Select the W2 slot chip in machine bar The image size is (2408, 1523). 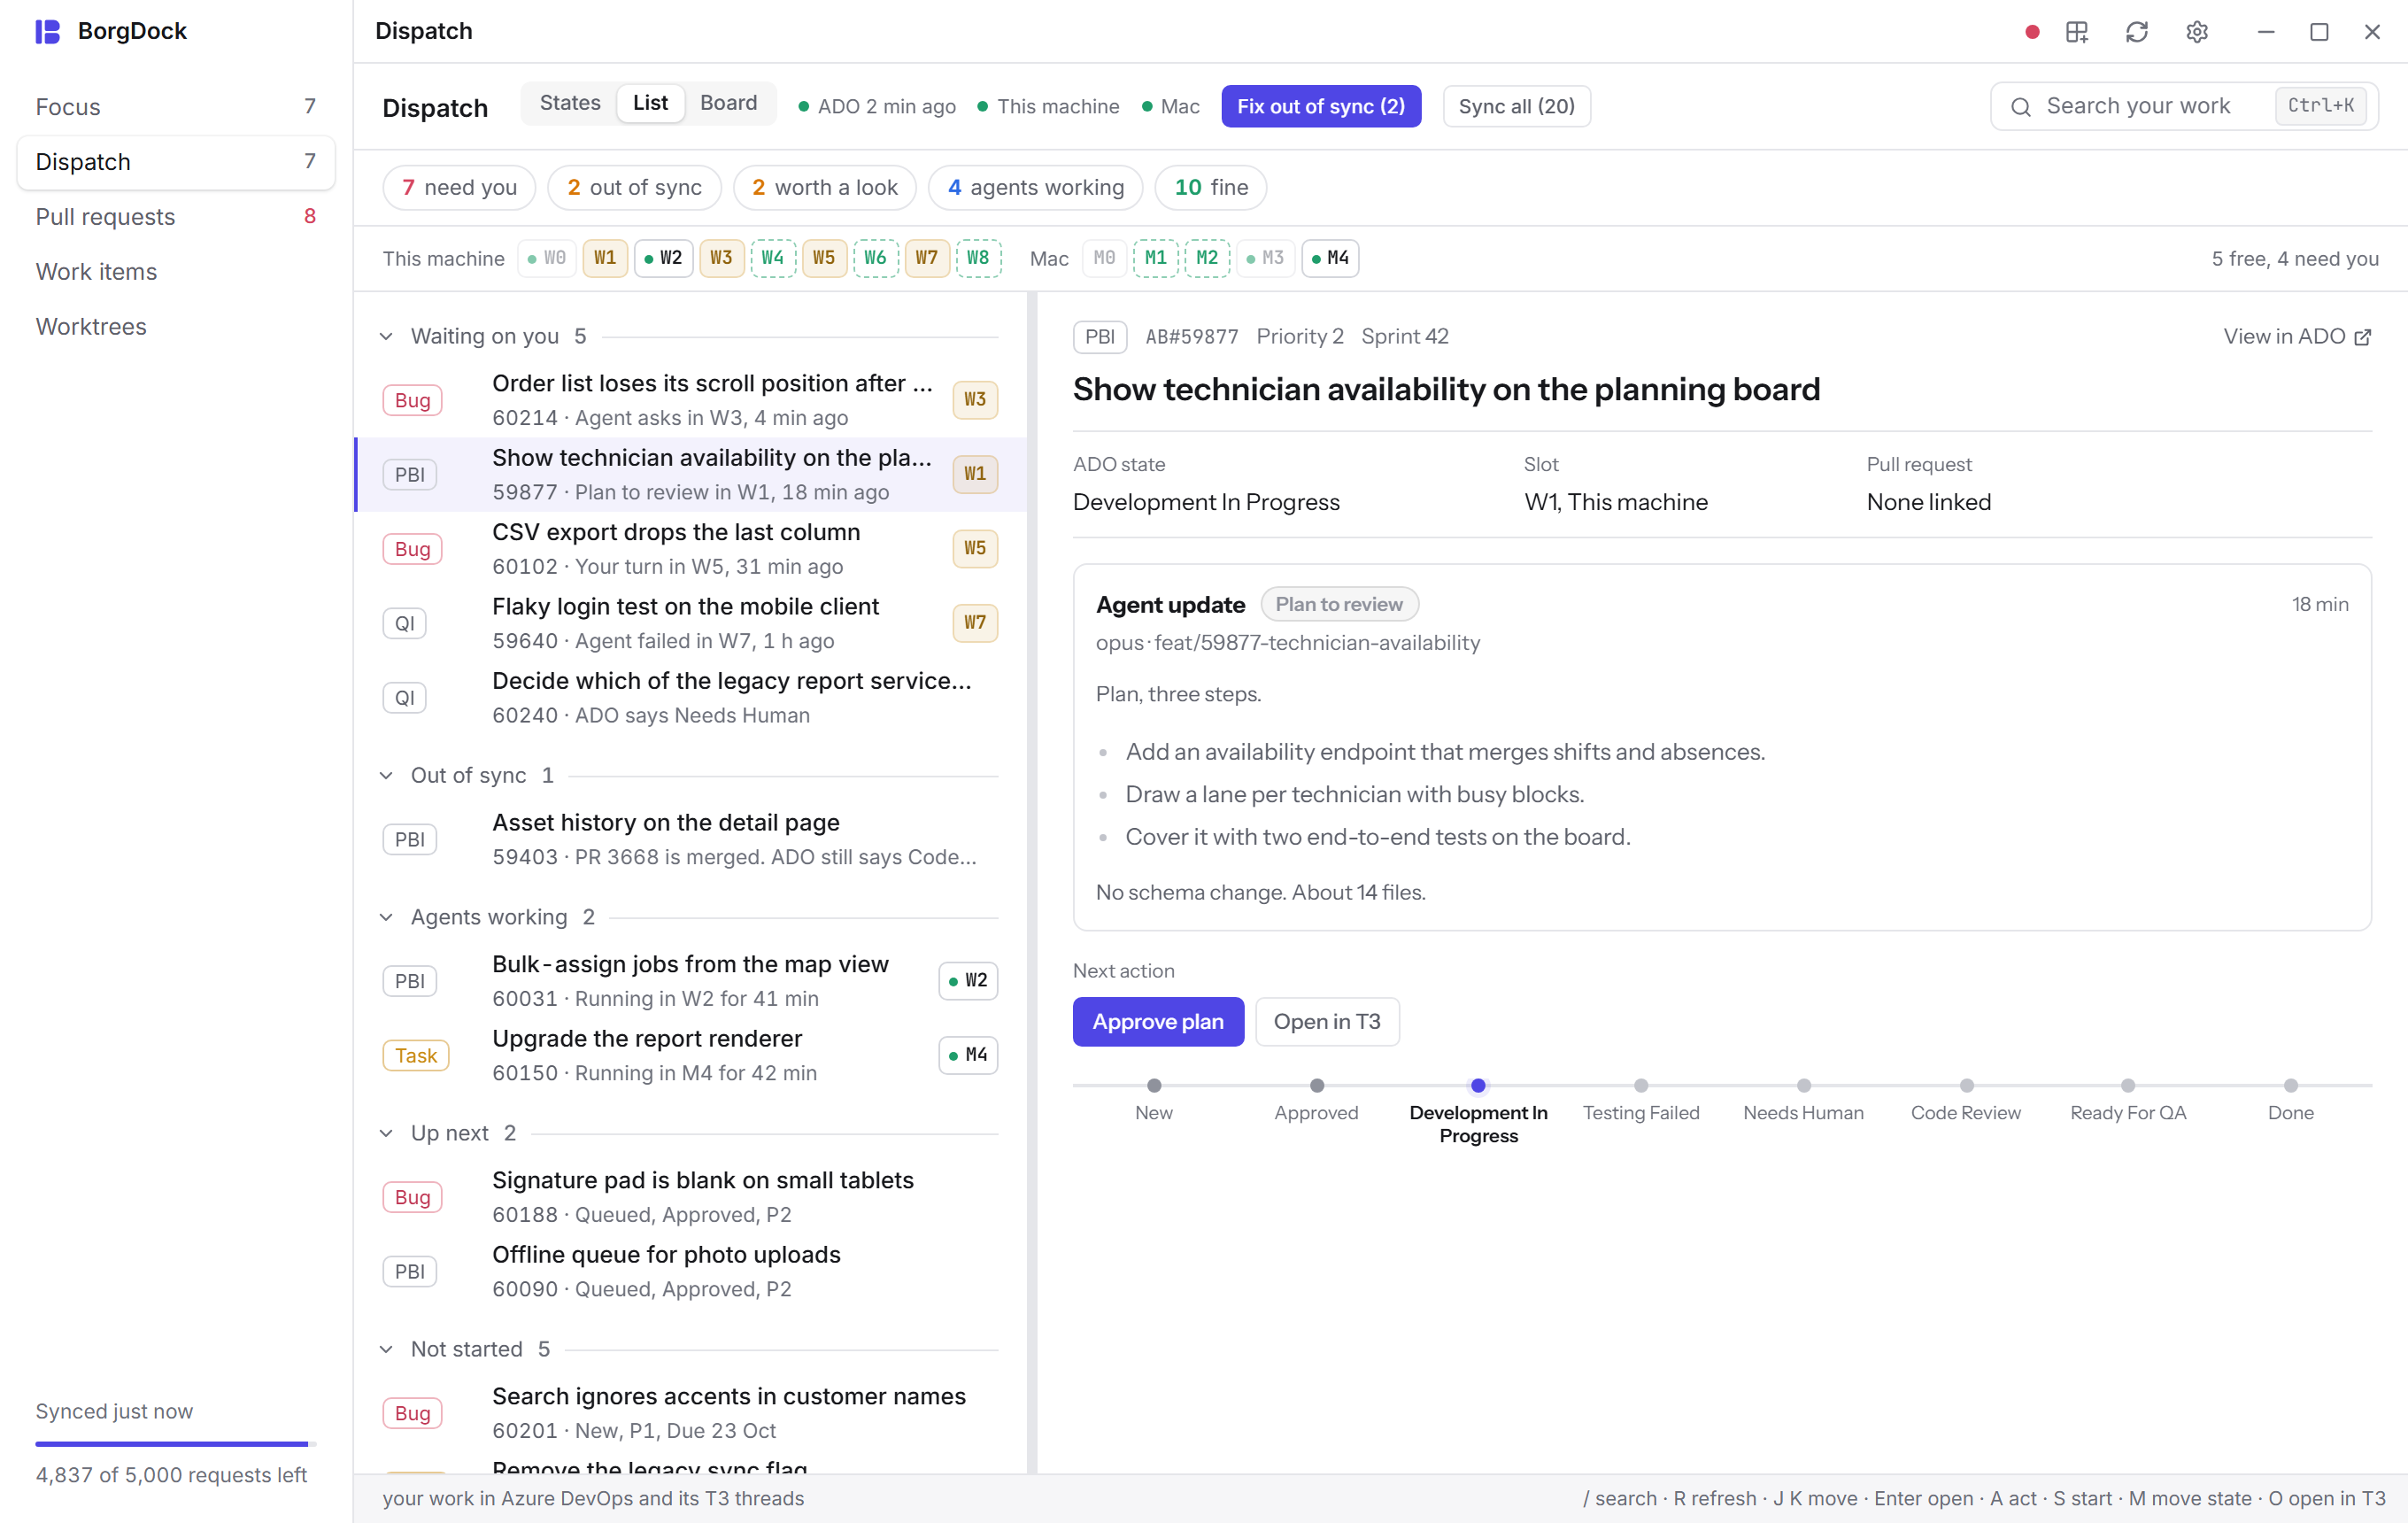point(663,259)
